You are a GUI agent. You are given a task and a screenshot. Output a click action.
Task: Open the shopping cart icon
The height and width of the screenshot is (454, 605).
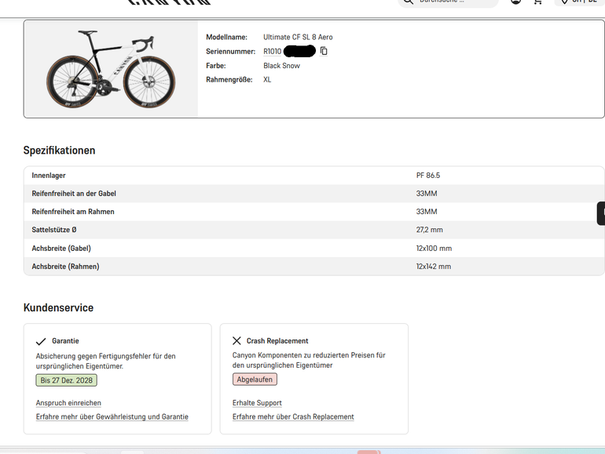point(538,2)
